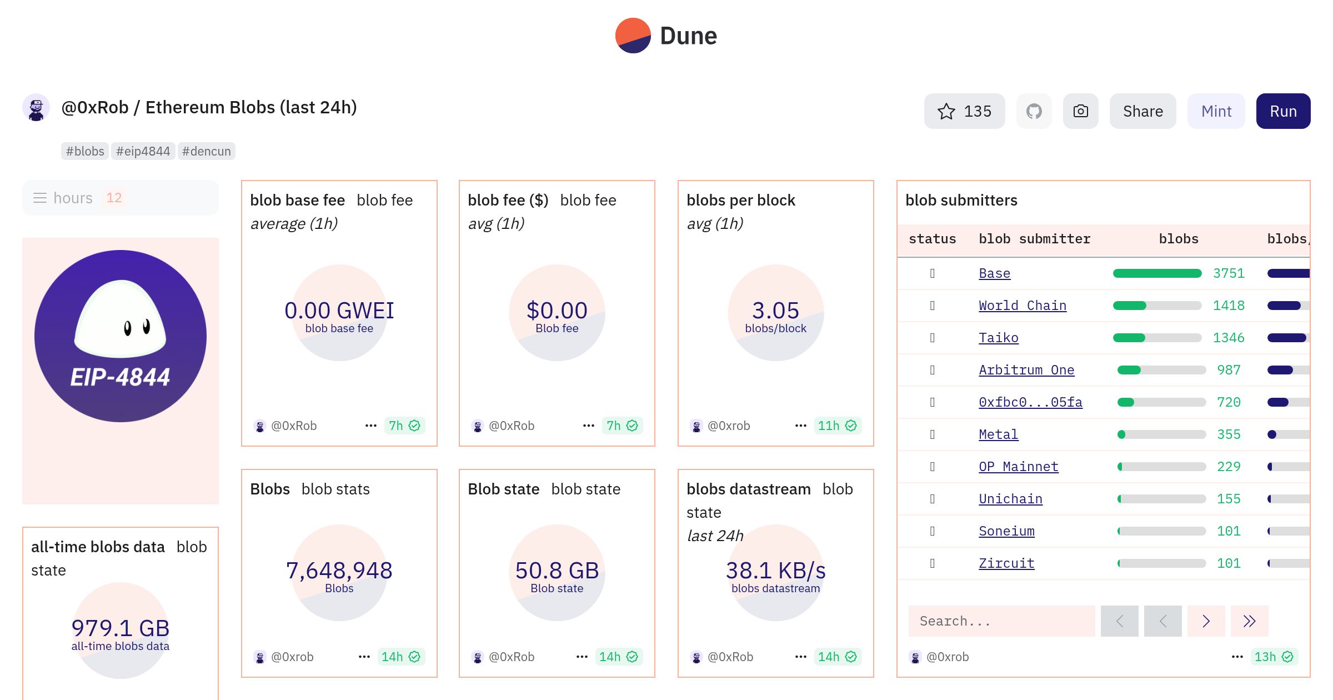1333x700 pixels.
Task: Sort by the blobs column header
Action: (x=1179, y=239)
